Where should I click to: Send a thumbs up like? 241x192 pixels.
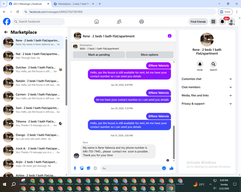[172, 168]
